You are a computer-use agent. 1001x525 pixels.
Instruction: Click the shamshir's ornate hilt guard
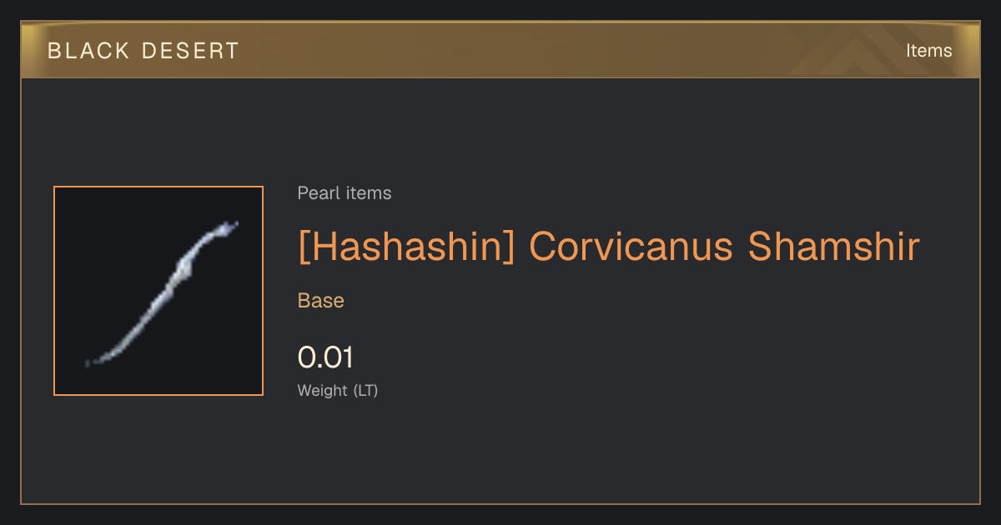pyautogui.click(x=185, y=271)
